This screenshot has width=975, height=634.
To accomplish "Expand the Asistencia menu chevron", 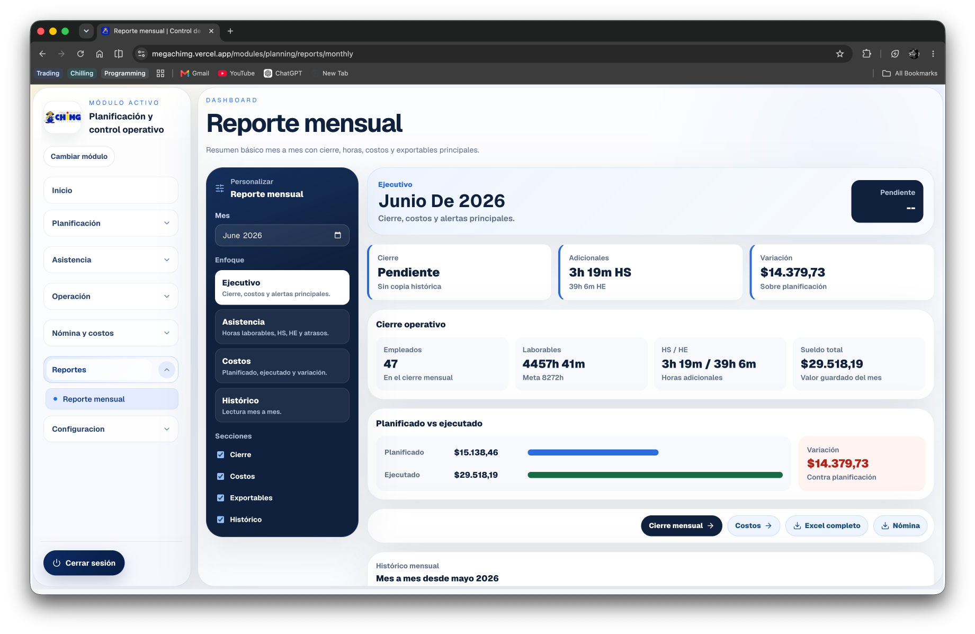I will [167, 260].
